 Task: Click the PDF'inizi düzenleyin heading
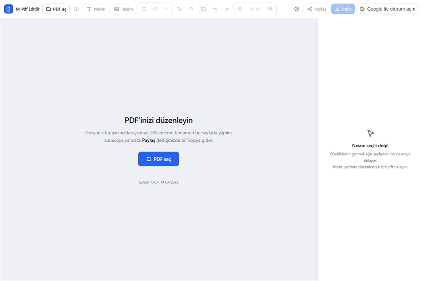click(159, 120)
